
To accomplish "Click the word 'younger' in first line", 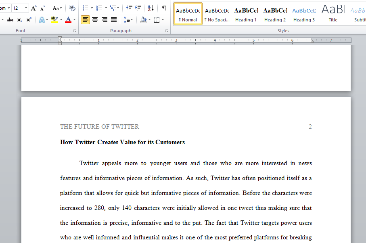I will pos(161,163).
